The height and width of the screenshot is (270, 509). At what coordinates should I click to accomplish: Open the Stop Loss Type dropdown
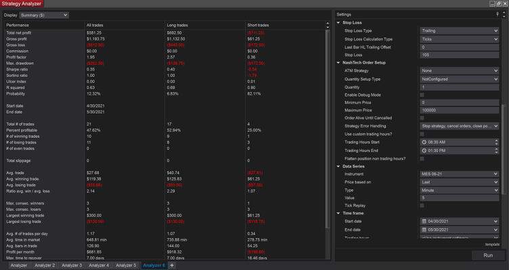coord(458,30)
